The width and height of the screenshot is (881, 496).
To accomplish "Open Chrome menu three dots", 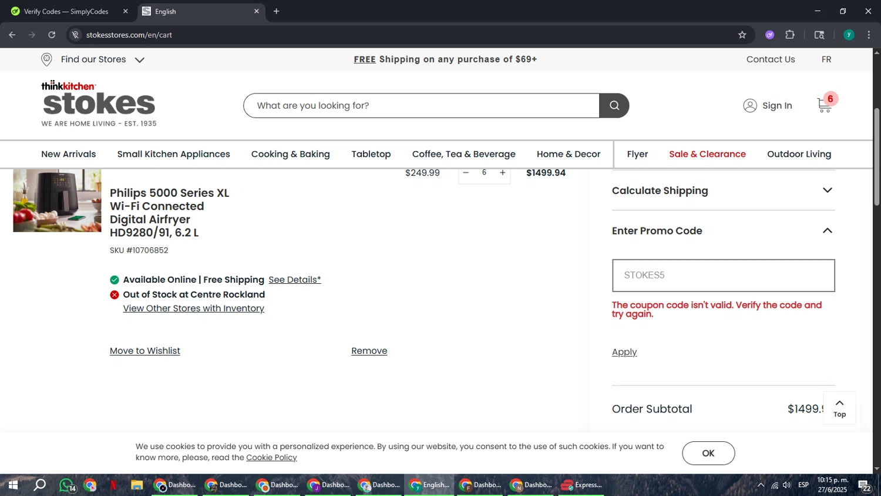I will pos(869,35).
